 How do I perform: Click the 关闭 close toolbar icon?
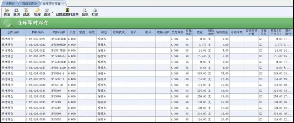click(x=7, y=12)
